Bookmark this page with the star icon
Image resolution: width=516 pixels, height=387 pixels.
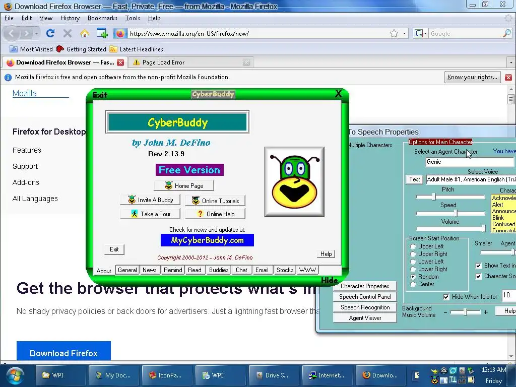(394, 33)
